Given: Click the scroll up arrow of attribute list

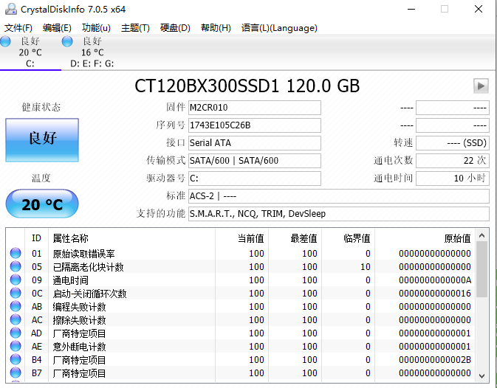Looking at the screenshot, I should coord(481,235).
